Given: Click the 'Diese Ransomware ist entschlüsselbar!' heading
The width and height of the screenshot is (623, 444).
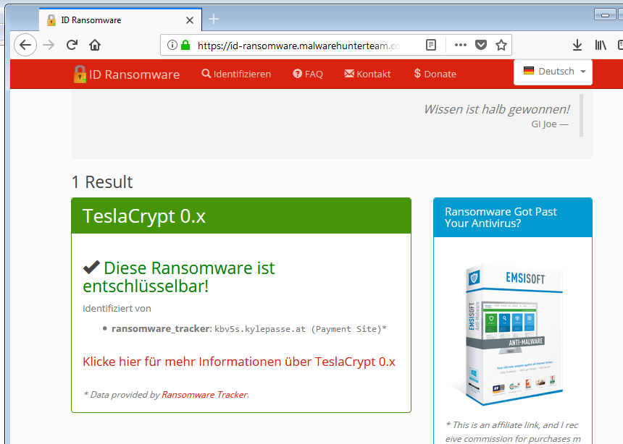Looking at the screenshot, I should pos(179,277).
